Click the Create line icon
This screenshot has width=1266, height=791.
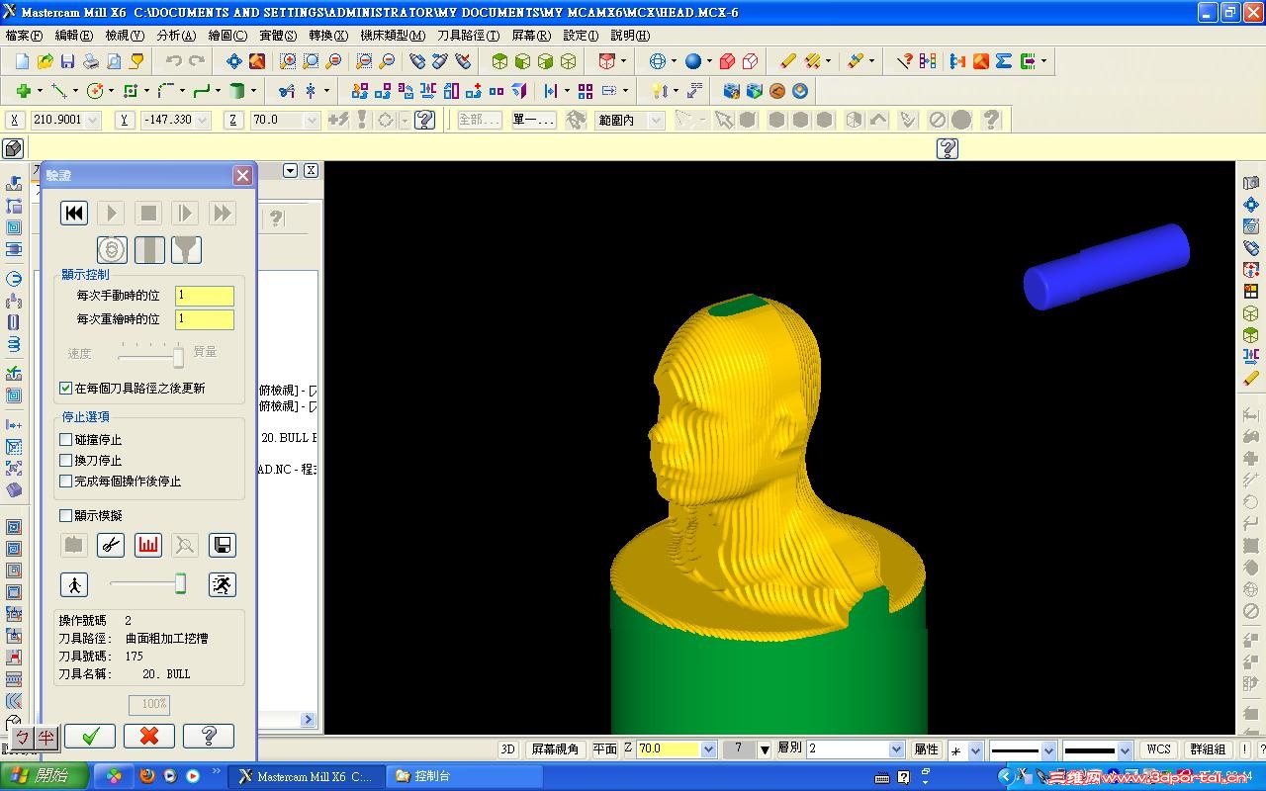[58, 91]
